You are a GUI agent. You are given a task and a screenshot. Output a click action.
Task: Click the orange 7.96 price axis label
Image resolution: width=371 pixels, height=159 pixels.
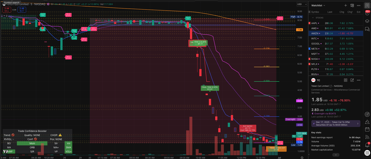click(299, 30)
